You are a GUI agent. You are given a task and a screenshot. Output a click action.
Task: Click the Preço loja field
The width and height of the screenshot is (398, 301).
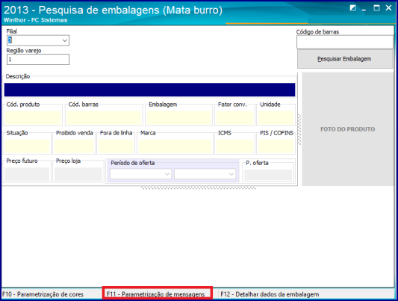click(78, 174)
